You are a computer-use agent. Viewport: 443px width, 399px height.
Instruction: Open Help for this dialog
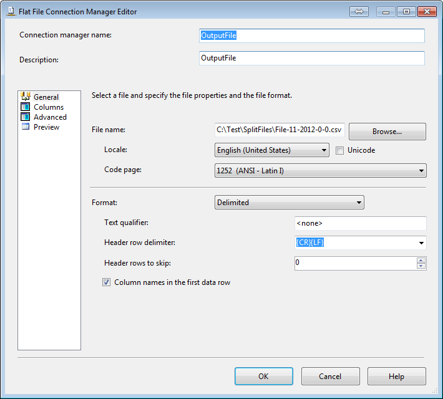[396, 376]
